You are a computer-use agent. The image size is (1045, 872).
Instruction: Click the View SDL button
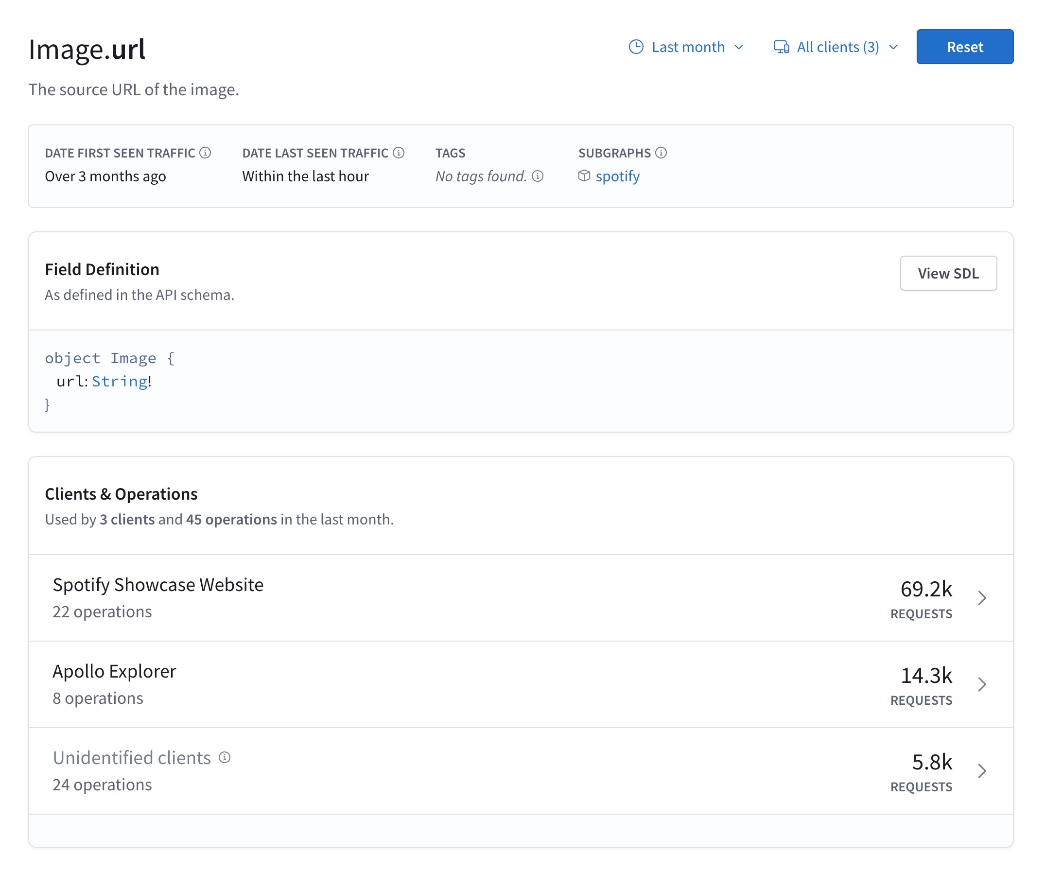949,273
